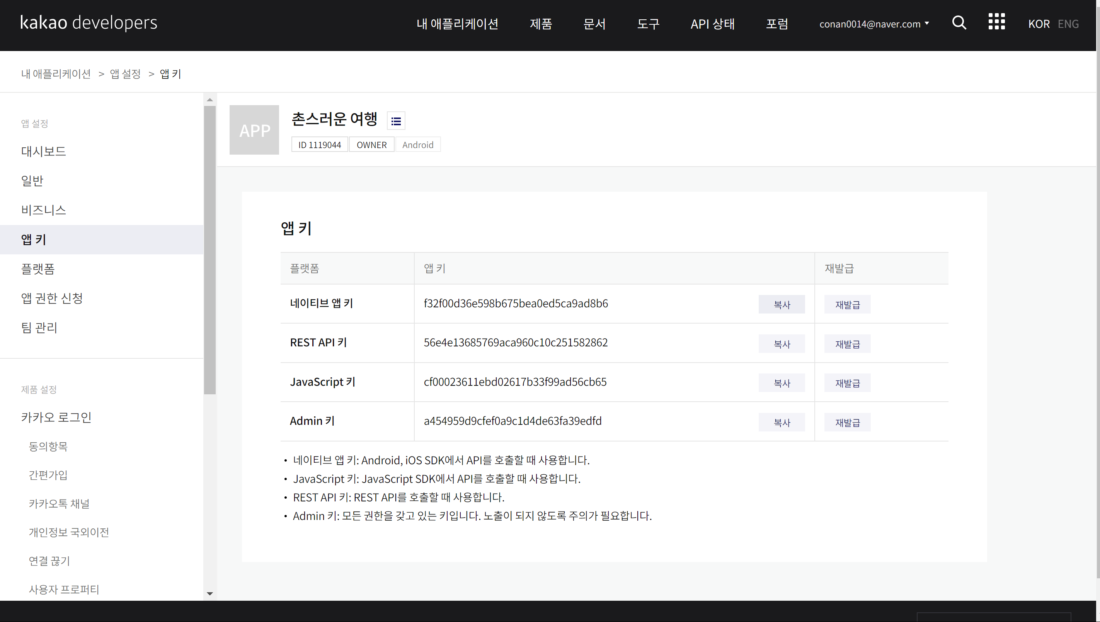Screen dimensions: 1100x622
Task: Go to 내 애플리케이션 breadcrumb link
Action: 56,74
